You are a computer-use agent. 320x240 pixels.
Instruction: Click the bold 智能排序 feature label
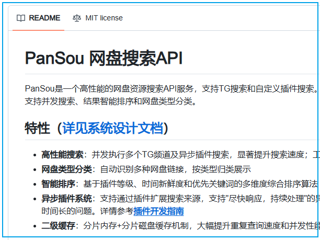pyautogui.click(x=58, y=184)
